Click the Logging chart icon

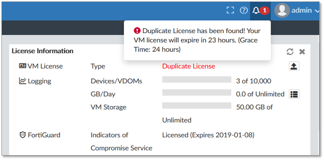click(23, 81)
